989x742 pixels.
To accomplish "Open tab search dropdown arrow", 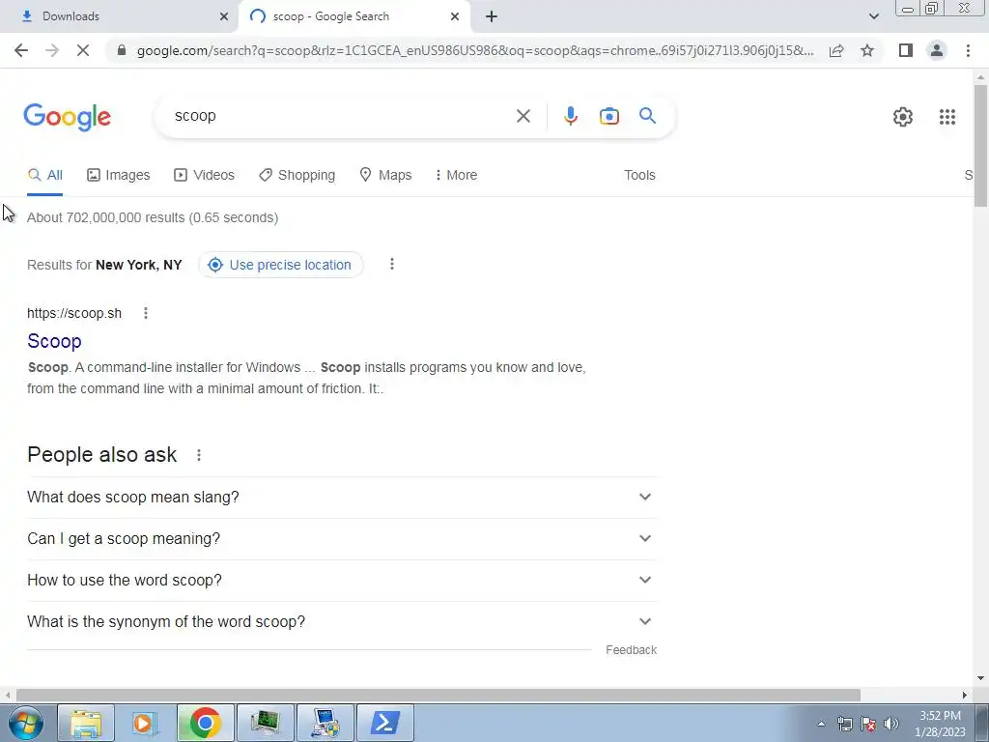I will (873, 16).
